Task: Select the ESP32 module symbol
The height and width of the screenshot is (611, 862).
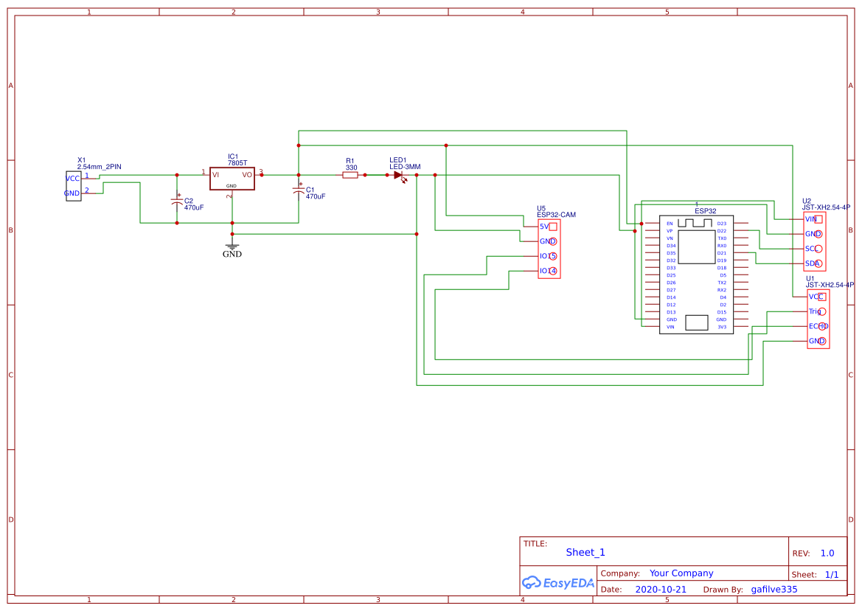Action: pyautogui.click(x=696, y=273)
